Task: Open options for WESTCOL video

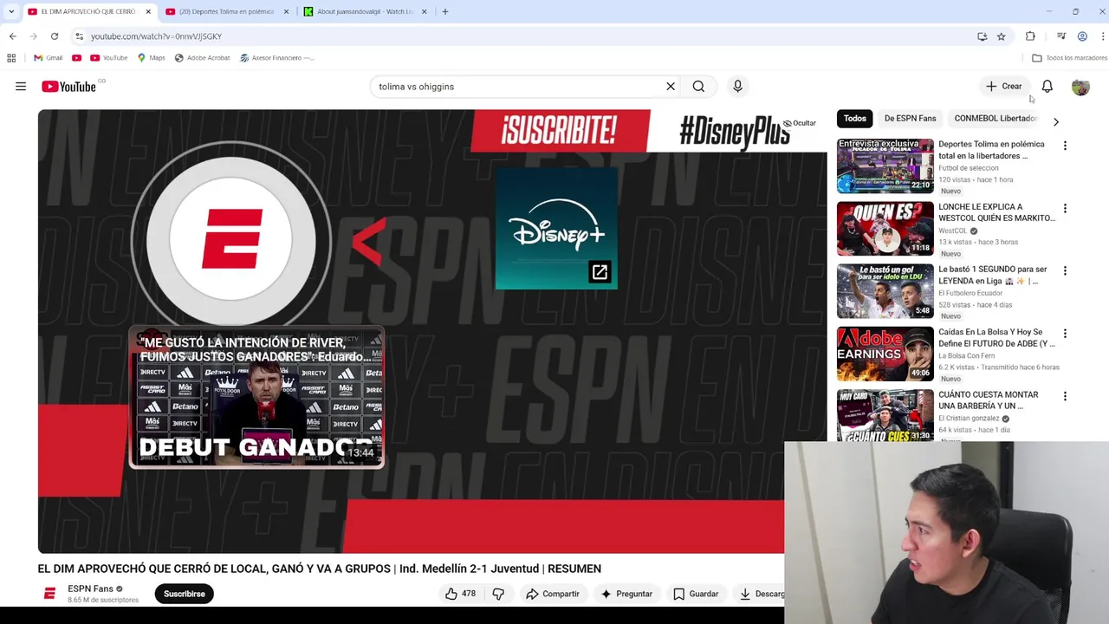Action: pyautogui.click(x=1065, y=209)
